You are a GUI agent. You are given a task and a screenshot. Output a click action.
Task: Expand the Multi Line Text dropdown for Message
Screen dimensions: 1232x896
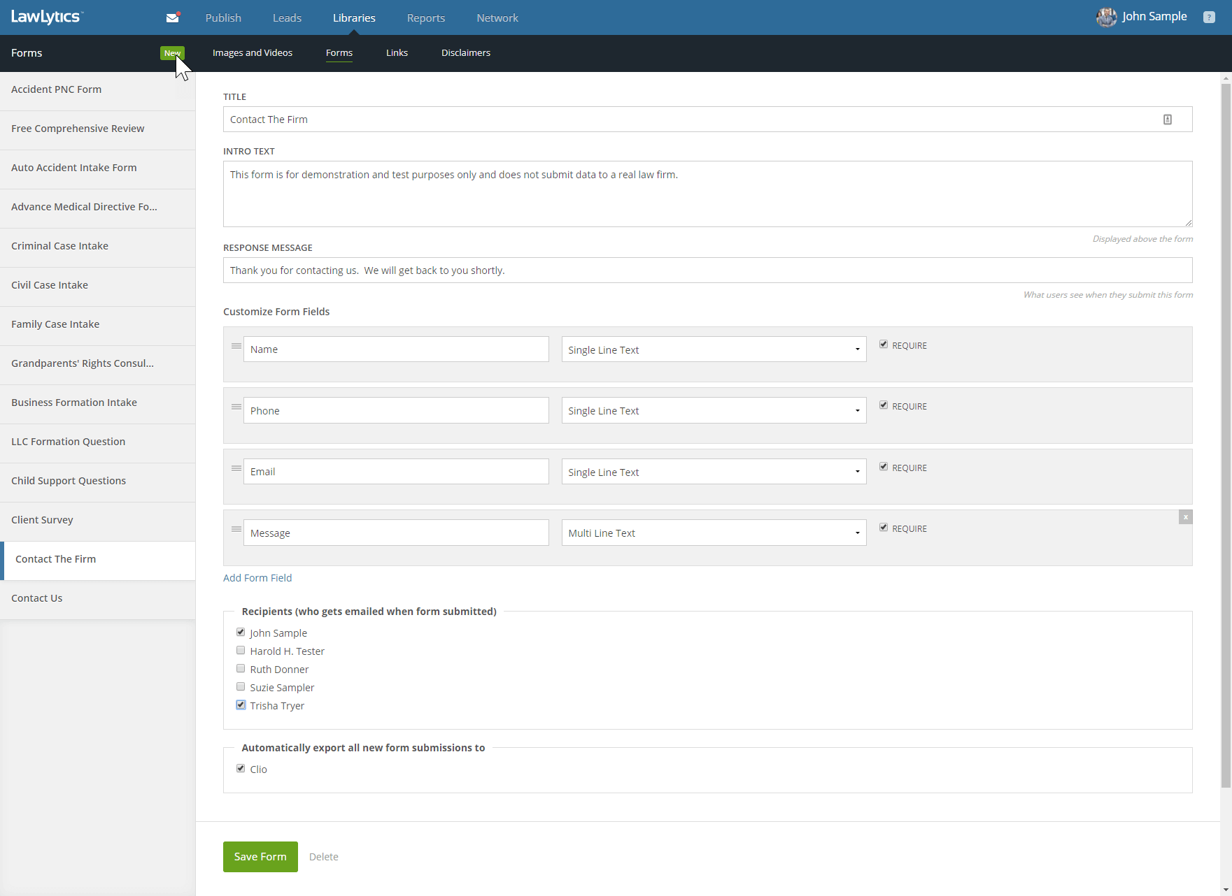(714, 533)
